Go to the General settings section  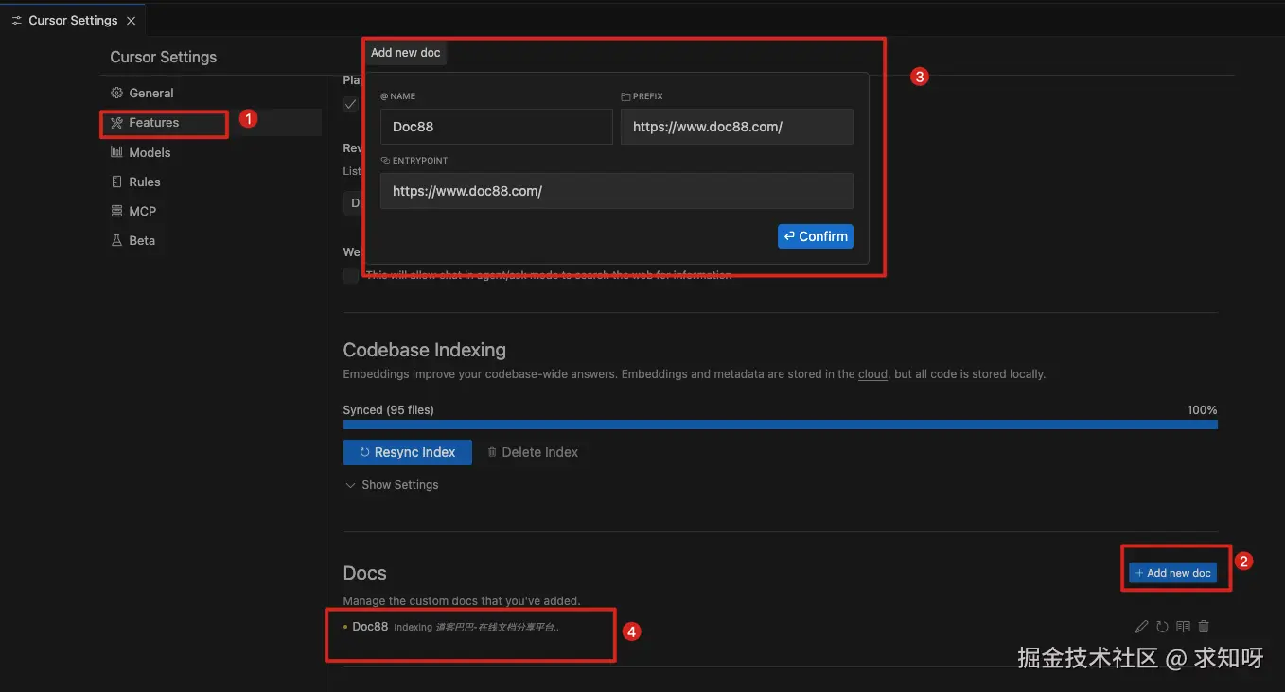150,94
